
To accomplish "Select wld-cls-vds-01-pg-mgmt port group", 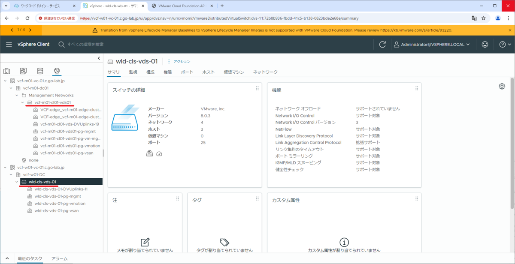I will (x=58, y=196).
